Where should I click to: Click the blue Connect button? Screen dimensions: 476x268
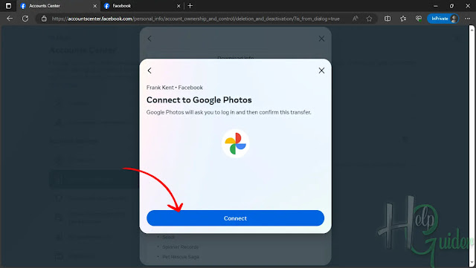(235, 218)
